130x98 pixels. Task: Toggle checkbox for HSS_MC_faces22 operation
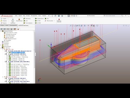coord(8,69)
